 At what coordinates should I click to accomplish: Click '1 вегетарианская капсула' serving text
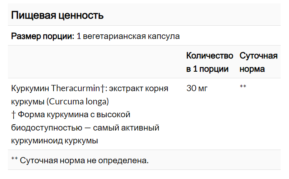coord(128,36)
